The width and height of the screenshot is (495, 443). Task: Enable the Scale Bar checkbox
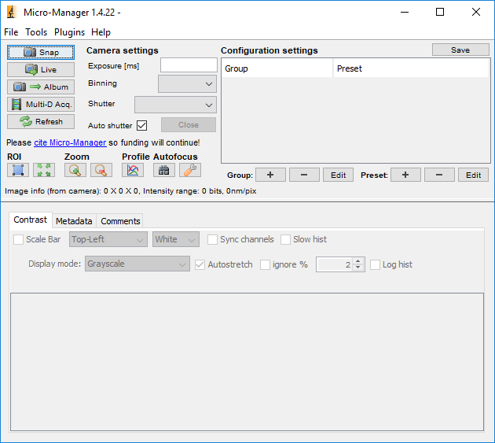[19, 239]
